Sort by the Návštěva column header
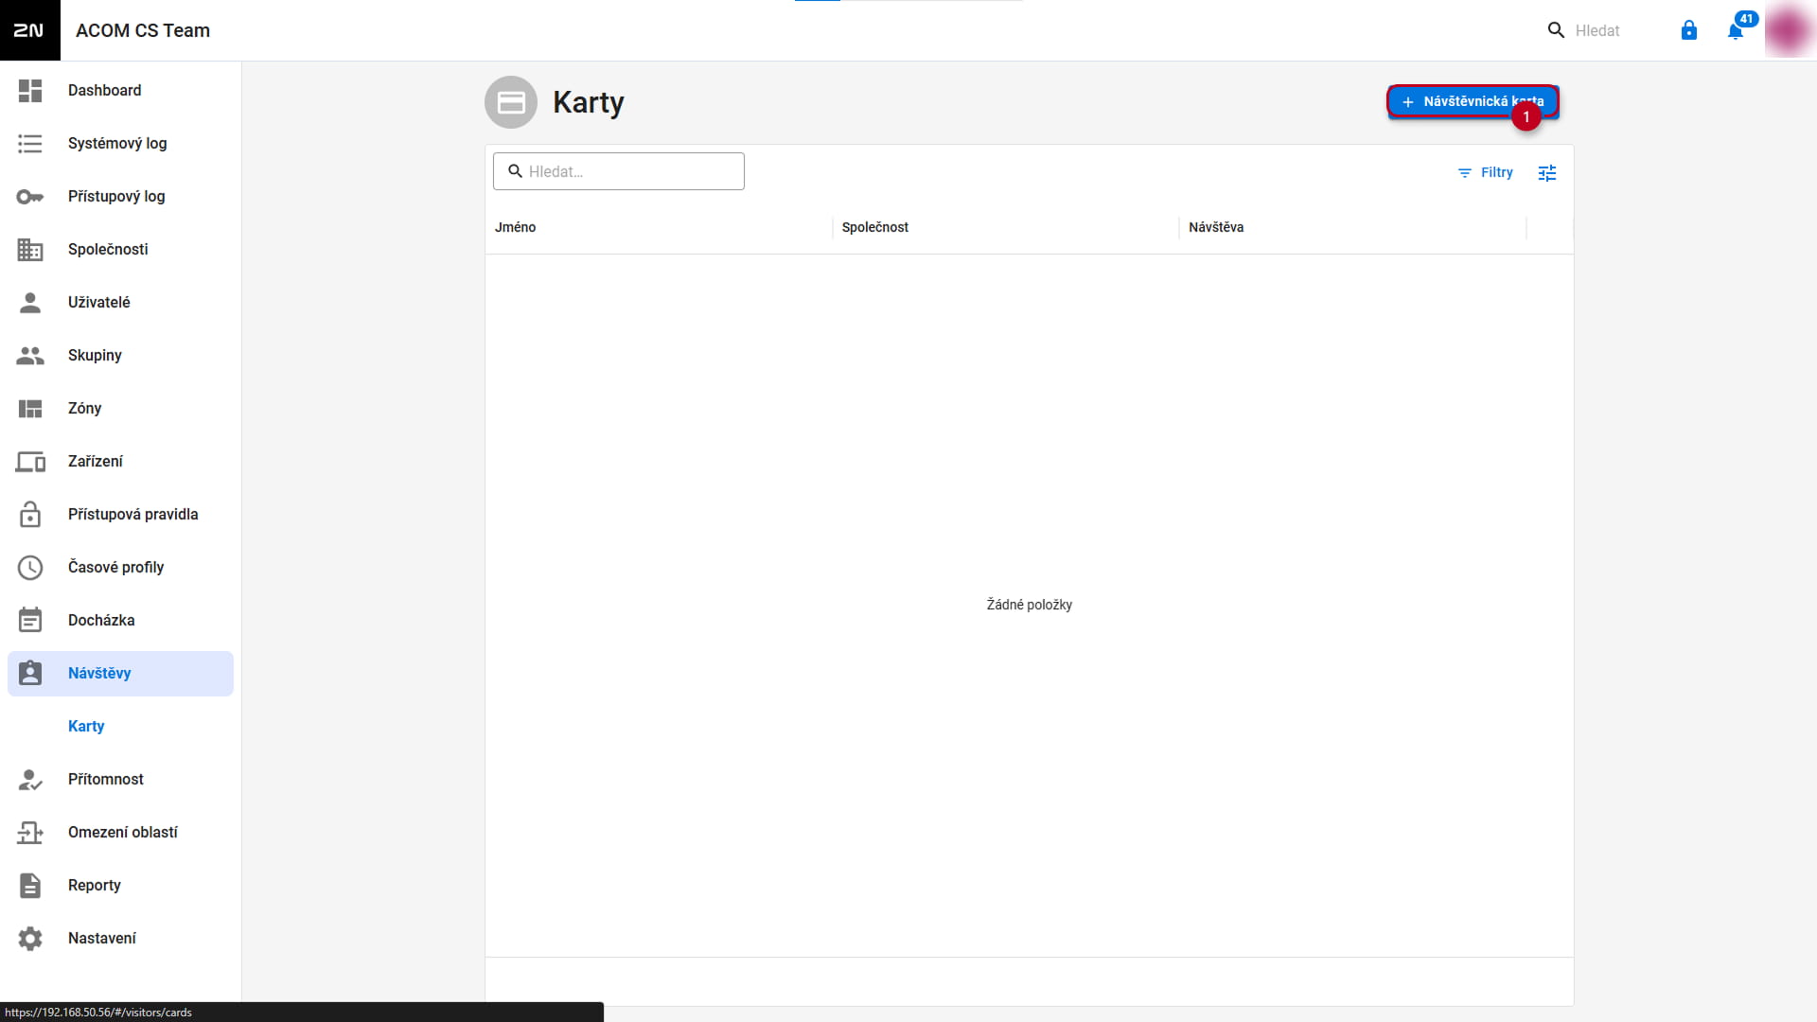This screenshot has width=1817, height=1022. pos(1216,227)
